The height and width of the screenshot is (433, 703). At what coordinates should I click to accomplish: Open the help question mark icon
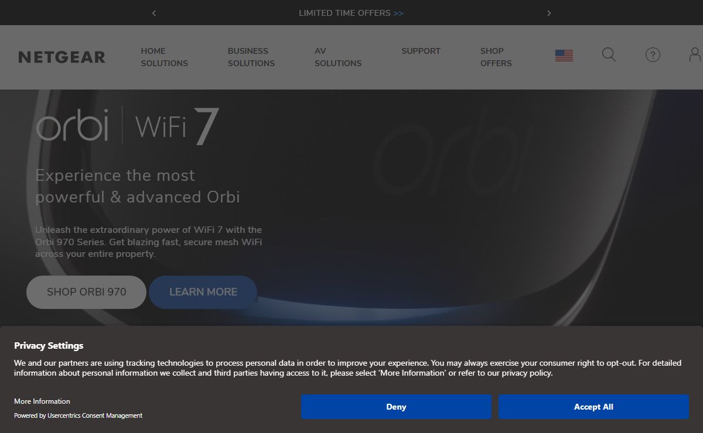[653, 55]
